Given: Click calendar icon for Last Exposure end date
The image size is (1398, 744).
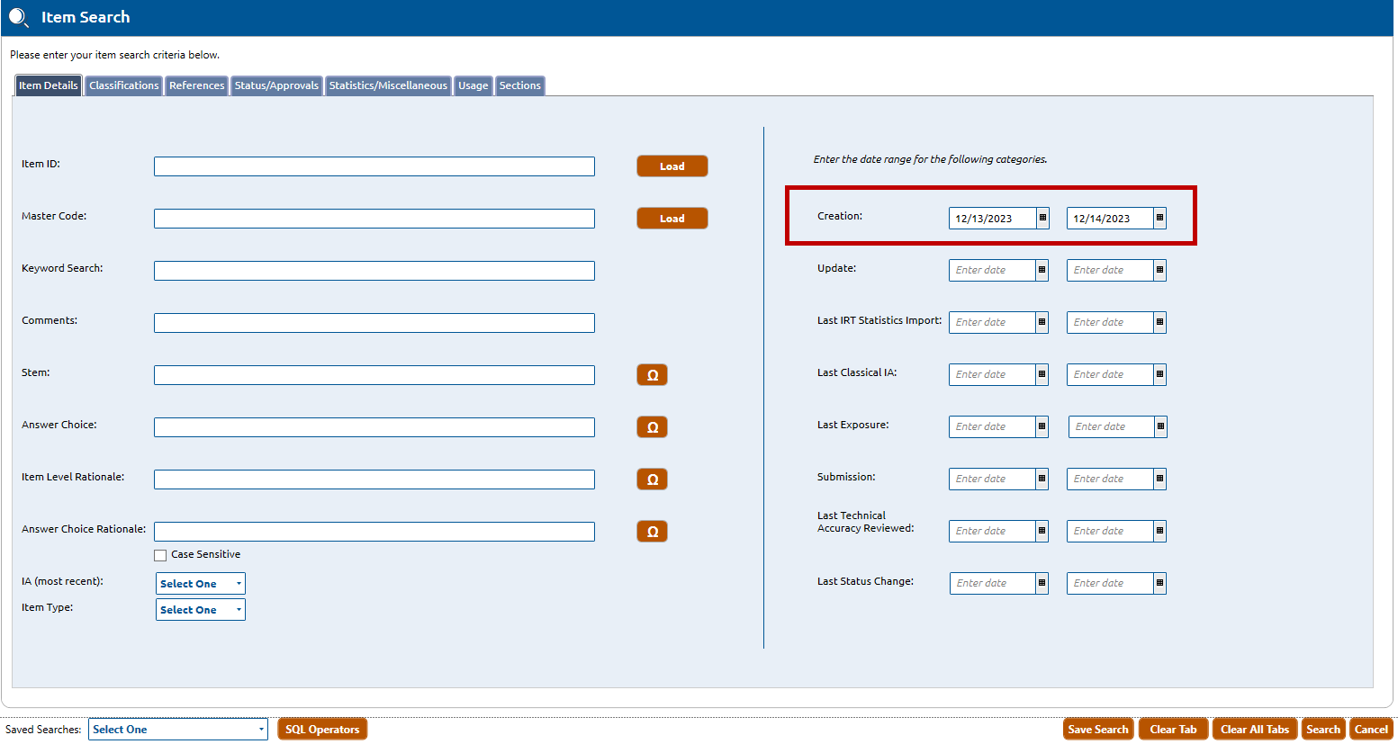Looking at the screenshot, I should [x=1160, y=426].
